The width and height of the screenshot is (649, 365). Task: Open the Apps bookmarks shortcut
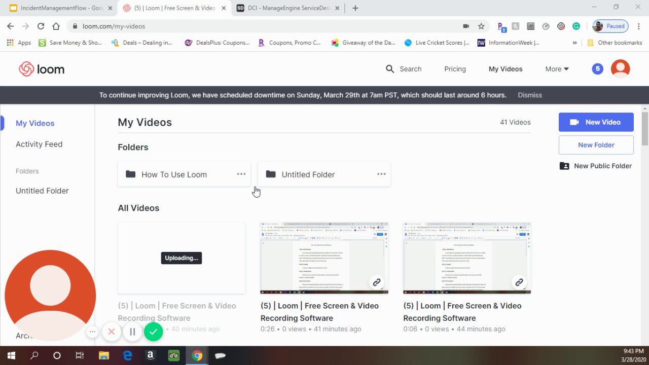click(x=19, y=43)
